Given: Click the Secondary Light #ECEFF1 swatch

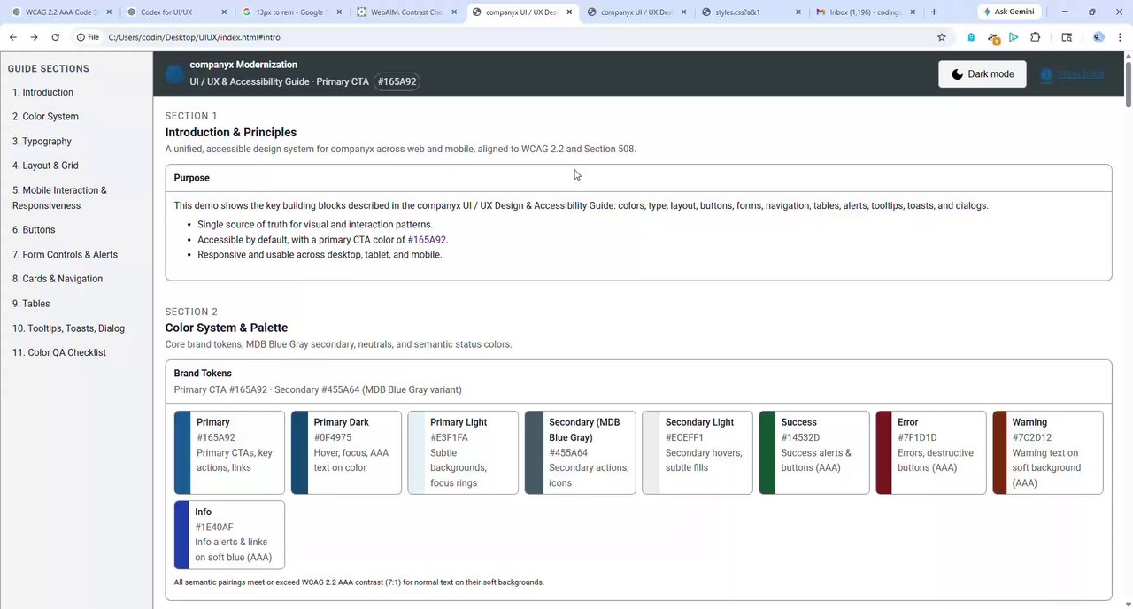Looking at the screenshot, I should pyautogui.click(x=698, y=452).
